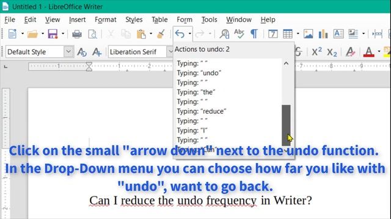The height and width of the screenshot is (219, 391).
Task: Open the View menu
Action: tap(53, 19)
